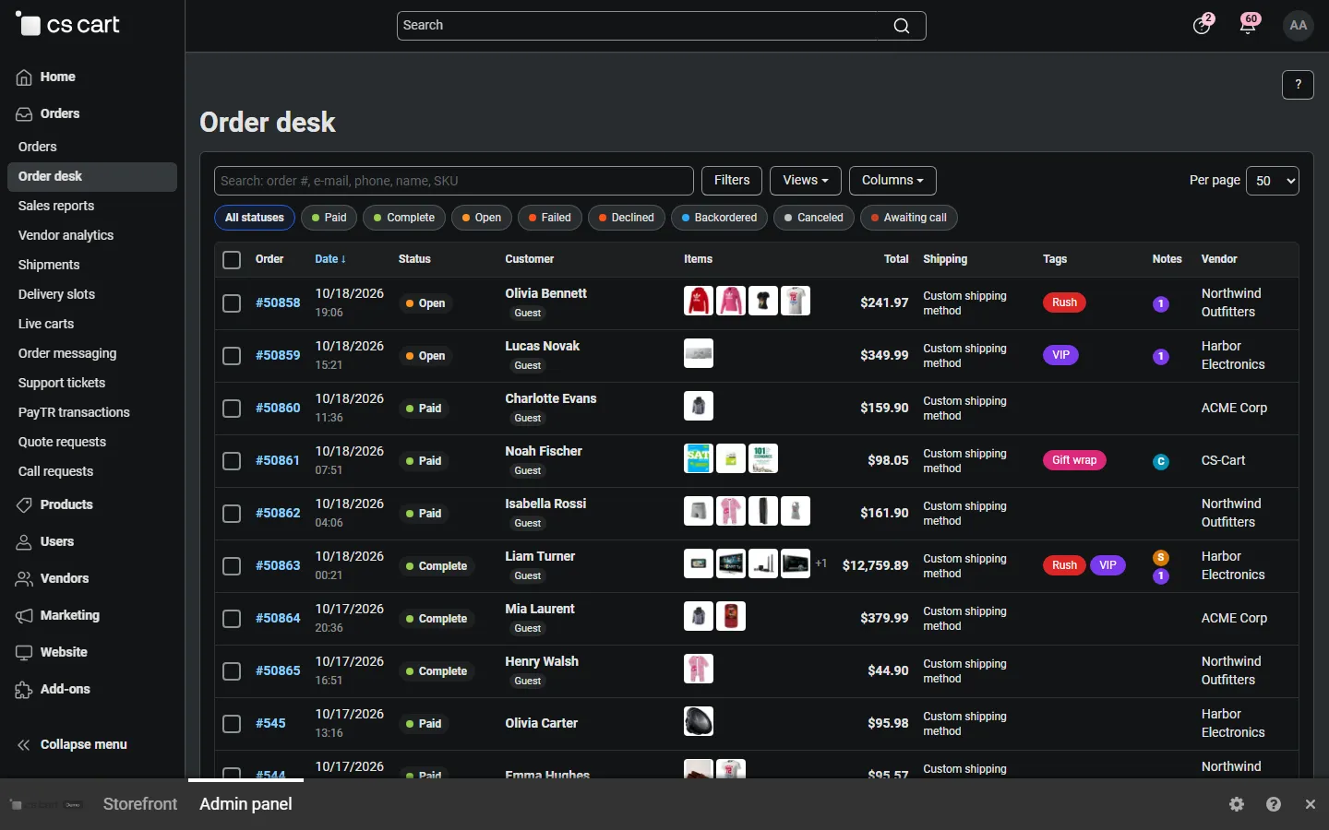Open order #50859 link
The width and height of the screenshot is (1329, 830).
tap(278, 355)
